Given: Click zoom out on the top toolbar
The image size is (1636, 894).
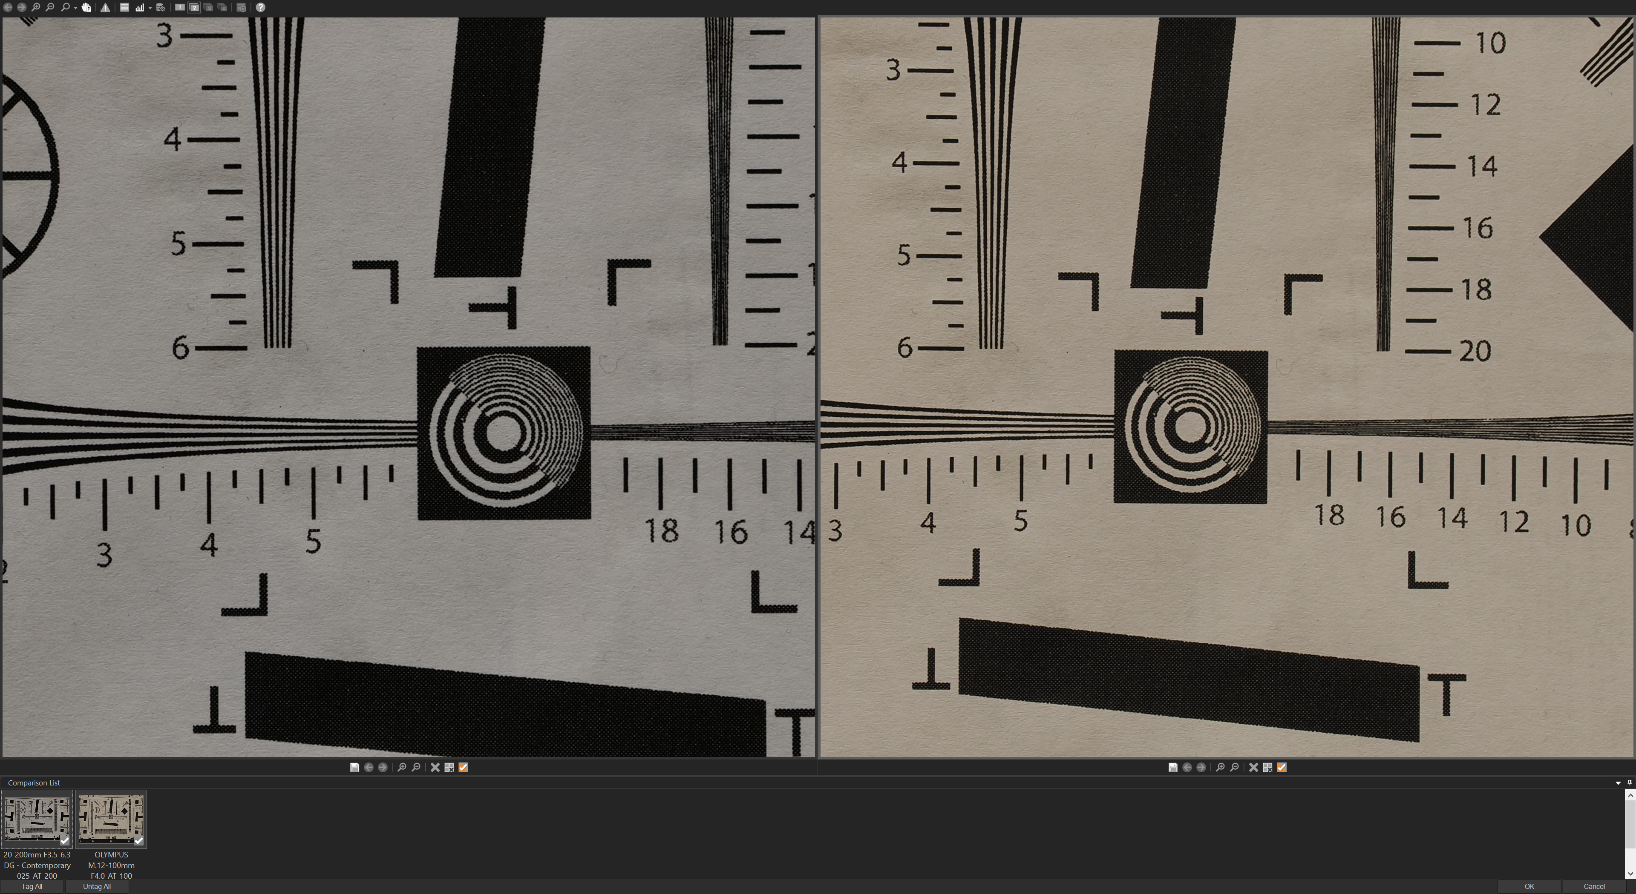Looking at the screenshot, I should (x=49, y=8).
